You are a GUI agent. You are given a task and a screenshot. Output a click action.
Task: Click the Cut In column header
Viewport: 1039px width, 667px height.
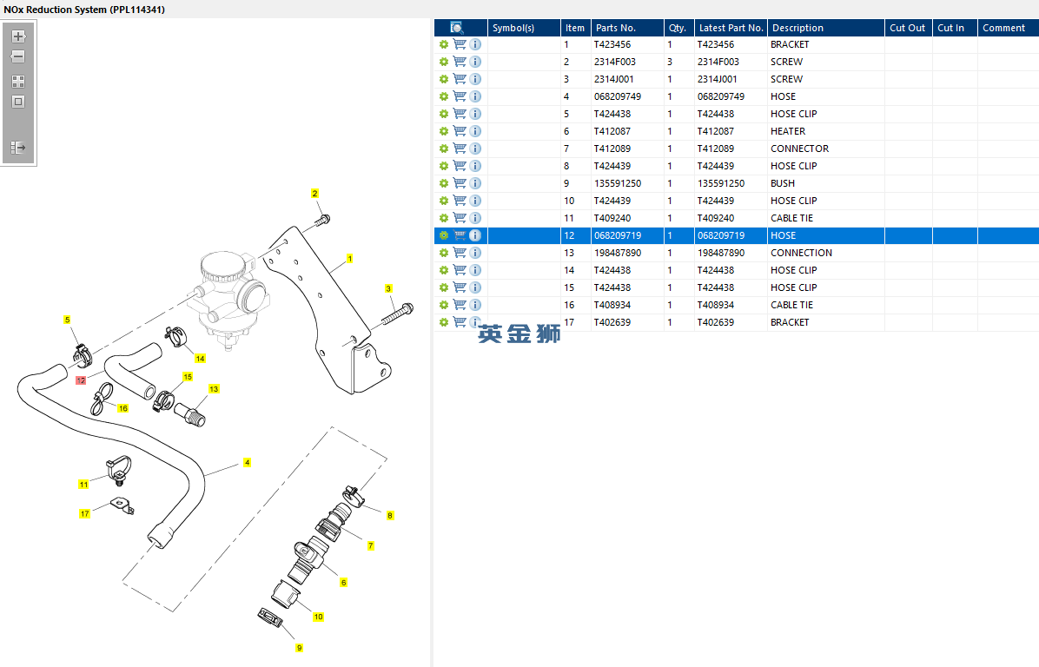pyautogui.click(x=955, y=28)
